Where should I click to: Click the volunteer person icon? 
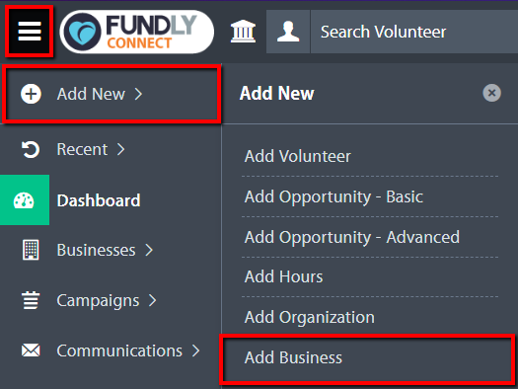tap(288, 32)
